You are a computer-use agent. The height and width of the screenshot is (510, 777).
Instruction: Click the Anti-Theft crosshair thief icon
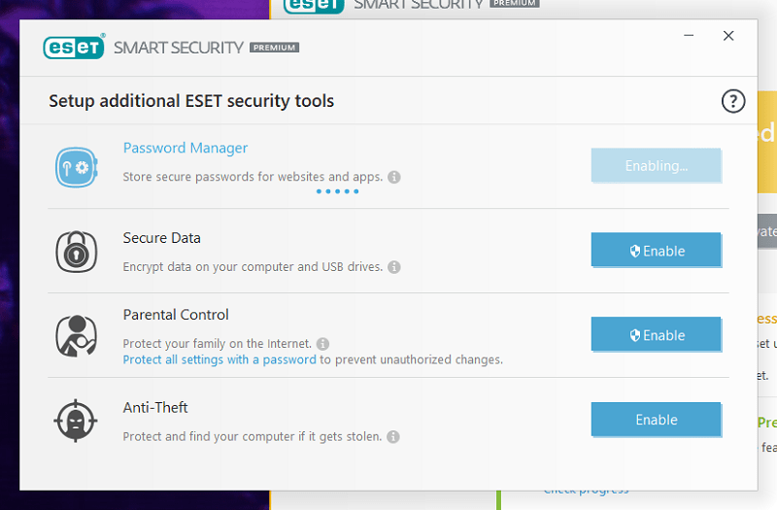tap(76, 421)
